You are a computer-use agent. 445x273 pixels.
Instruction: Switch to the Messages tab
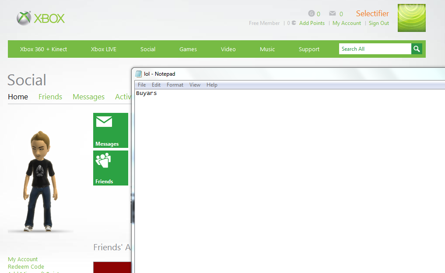tap(88, 97)
